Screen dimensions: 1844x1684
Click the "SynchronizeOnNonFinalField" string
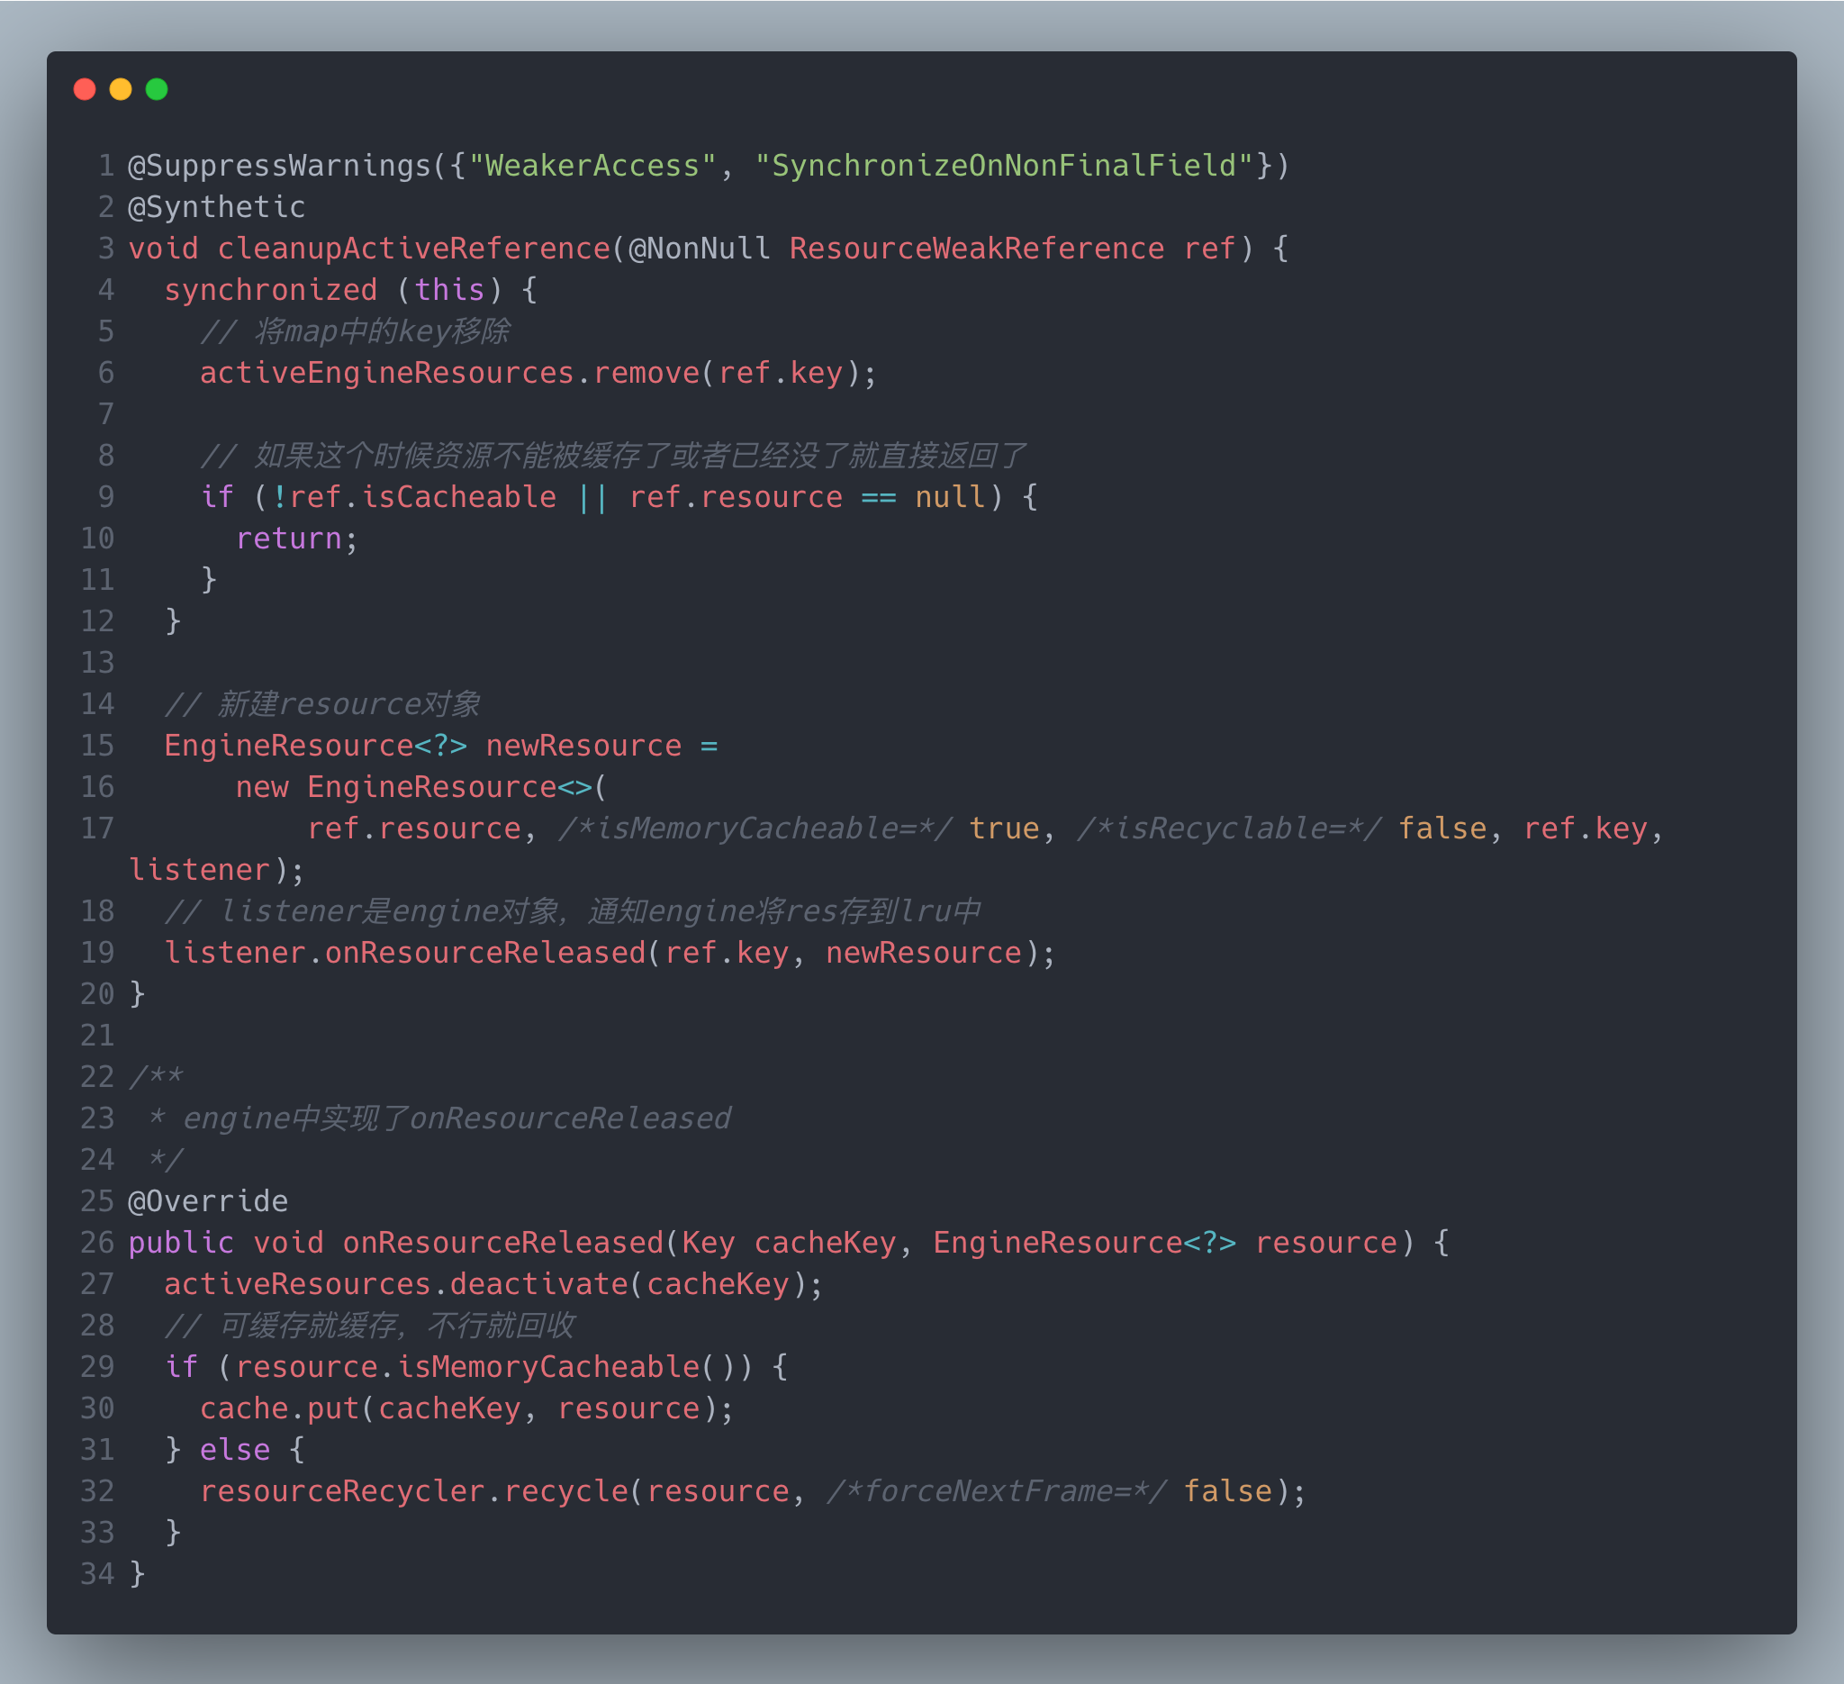coord(1003,166)
